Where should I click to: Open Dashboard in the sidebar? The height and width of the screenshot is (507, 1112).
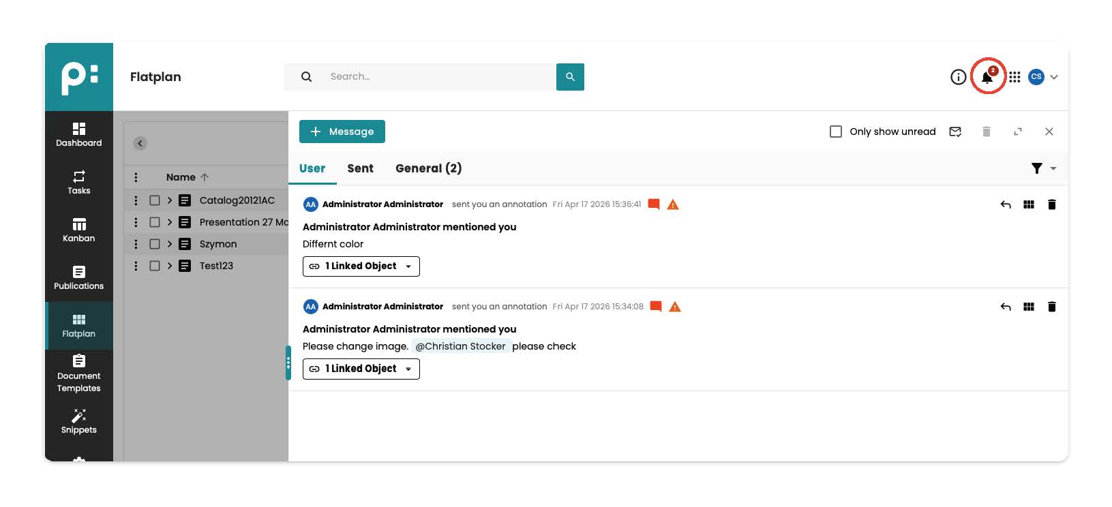pos(79,134)
